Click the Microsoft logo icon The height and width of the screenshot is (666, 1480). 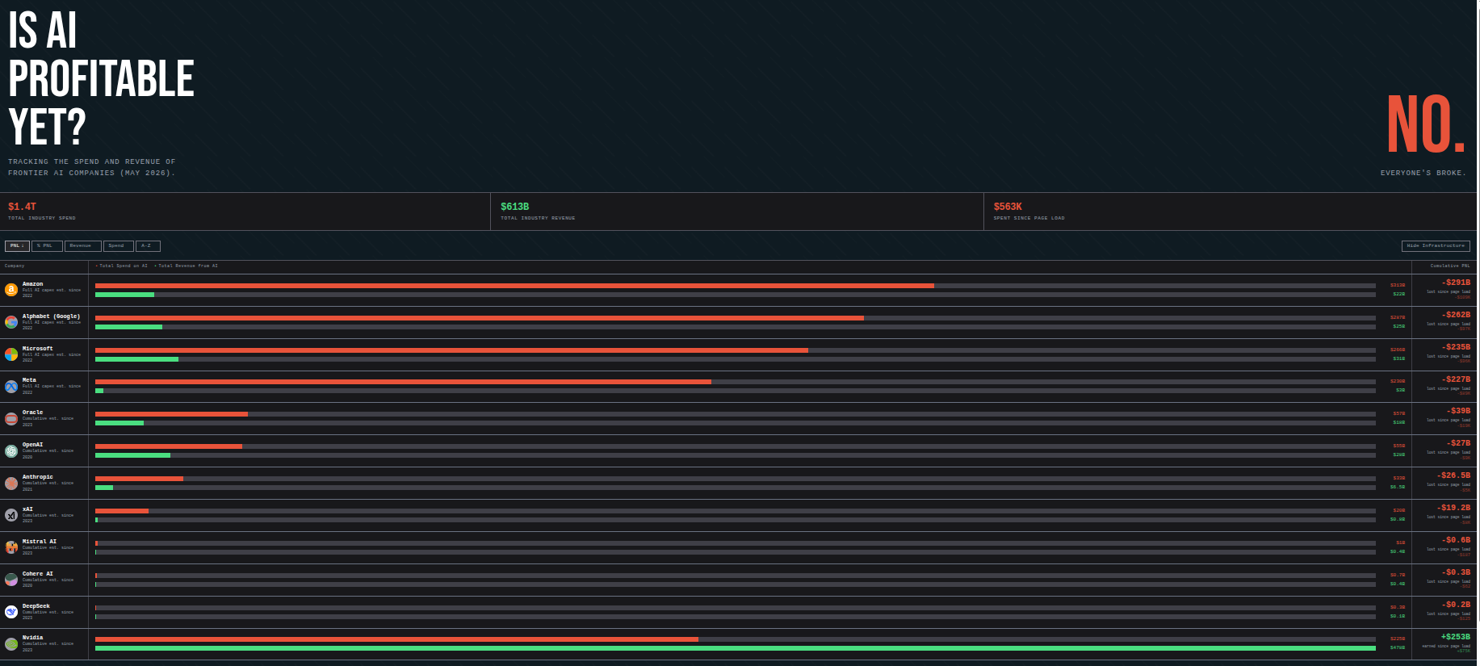pyautogui.click(x=11, y=354)
